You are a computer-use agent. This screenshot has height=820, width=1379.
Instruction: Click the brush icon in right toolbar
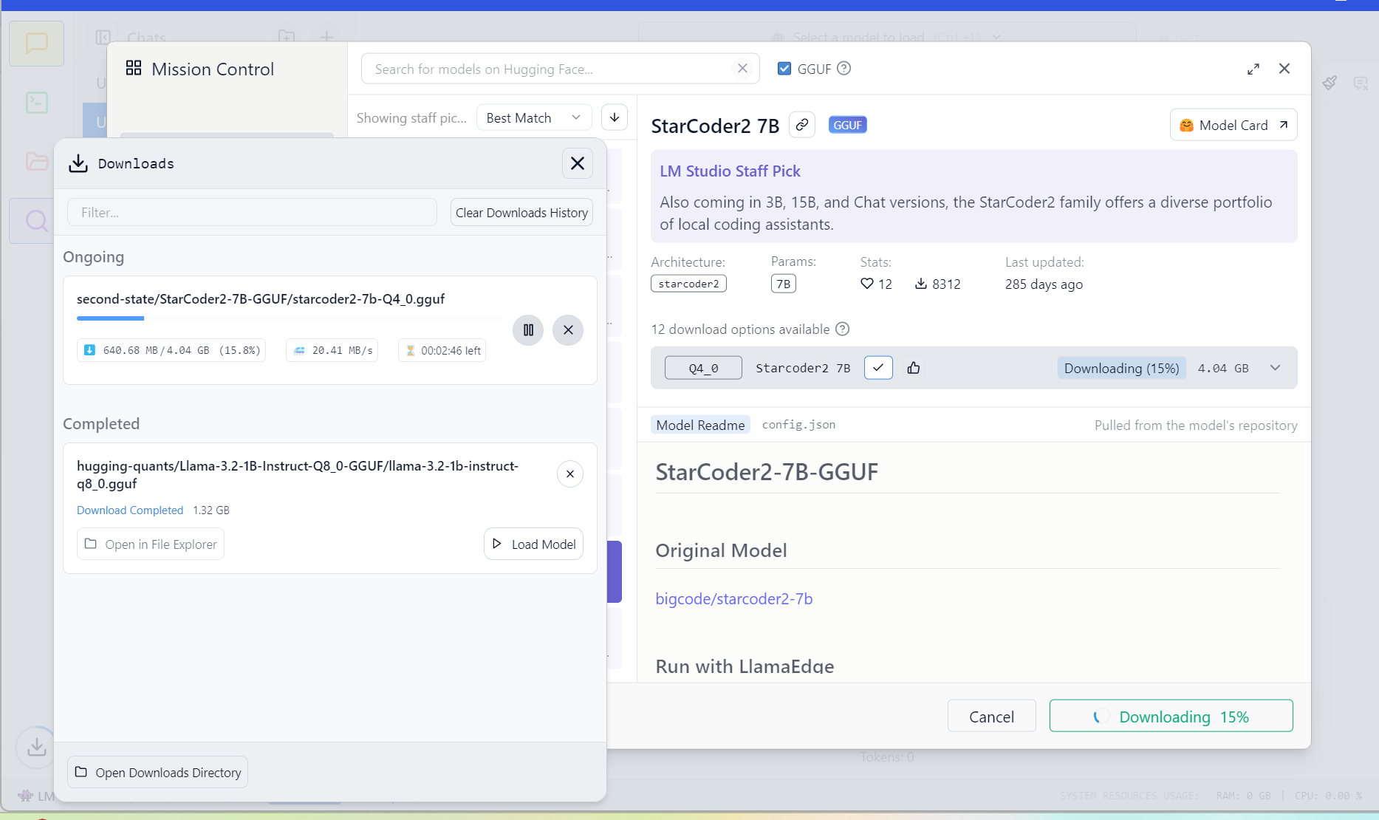point(1330,83)
